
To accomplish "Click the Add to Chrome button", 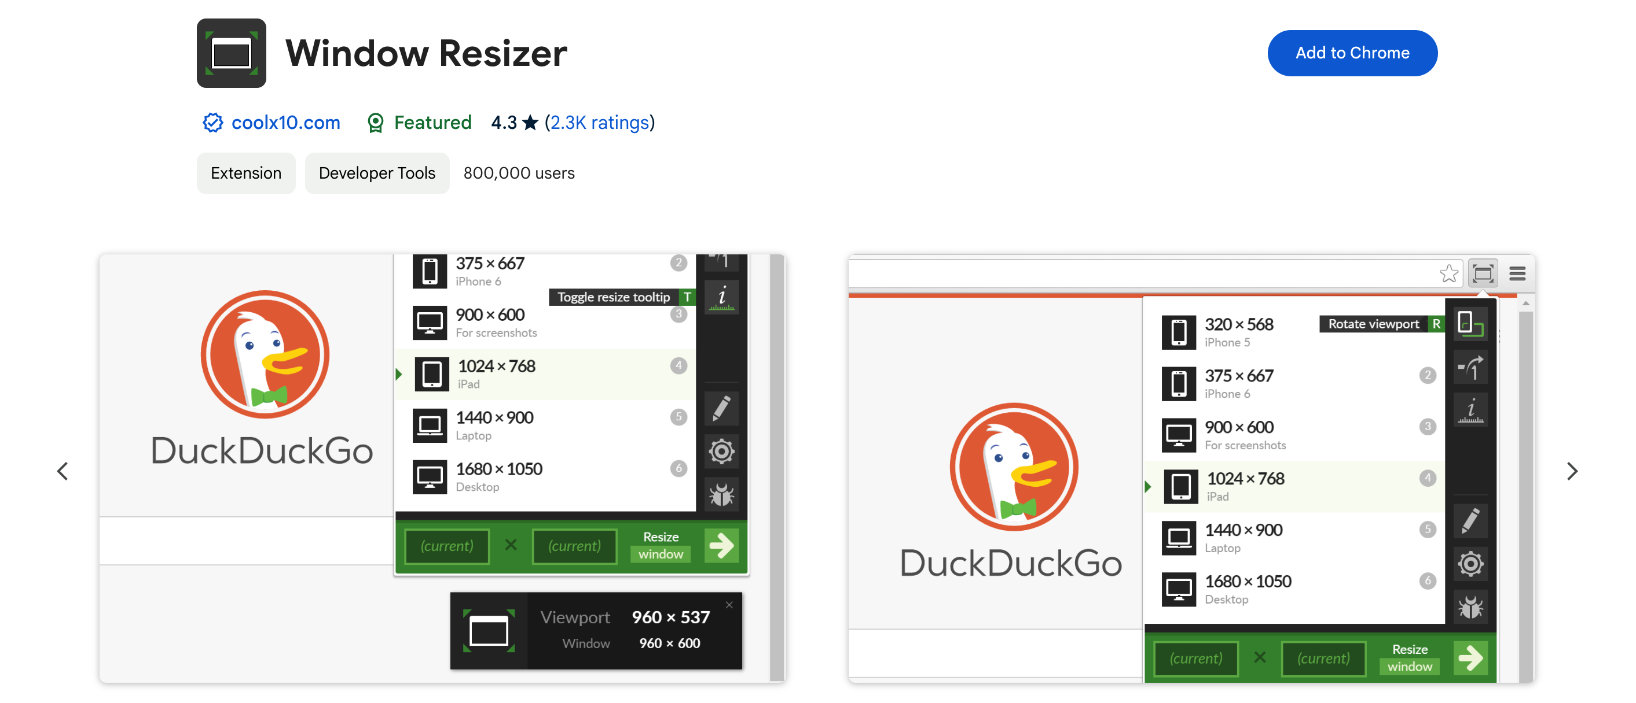I will click(1352, 53).
